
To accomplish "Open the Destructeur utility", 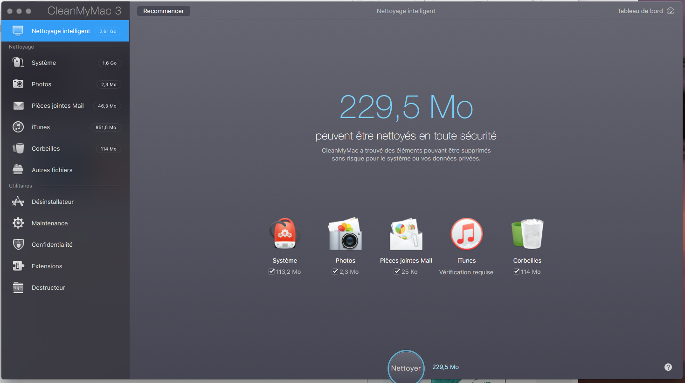I will [x=65, y=287].
